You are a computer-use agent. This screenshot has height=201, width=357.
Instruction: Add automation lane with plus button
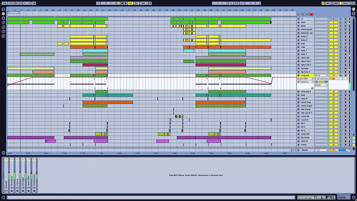click(x=312, y=88)
